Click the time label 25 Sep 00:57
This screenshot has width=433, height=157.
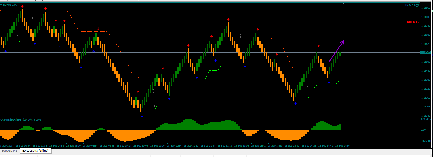pyautogui.click(x=23, y=146)
